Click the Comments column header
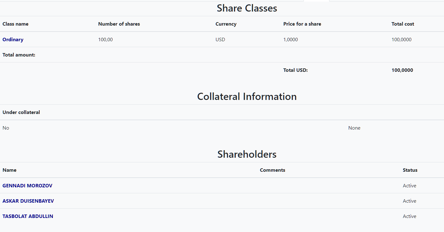The width and height of the screenshot is (444, 232). (x=272, y=170)
